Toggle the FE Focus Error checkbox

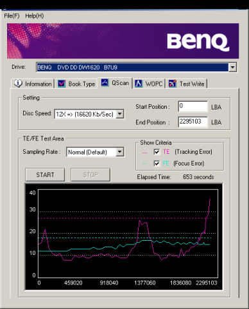tap(157, 164)
